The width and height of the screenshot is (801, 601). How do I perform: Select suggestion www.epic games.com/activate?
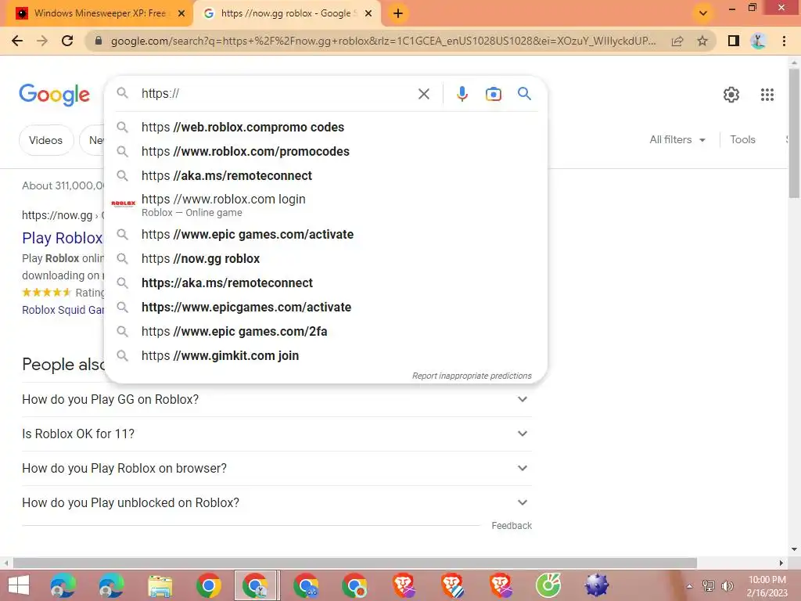pos(325,234)
